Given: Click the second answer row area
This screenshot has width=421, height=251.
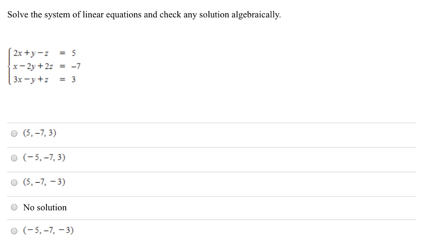Looking at the screenshot, I should click(206, 160).
